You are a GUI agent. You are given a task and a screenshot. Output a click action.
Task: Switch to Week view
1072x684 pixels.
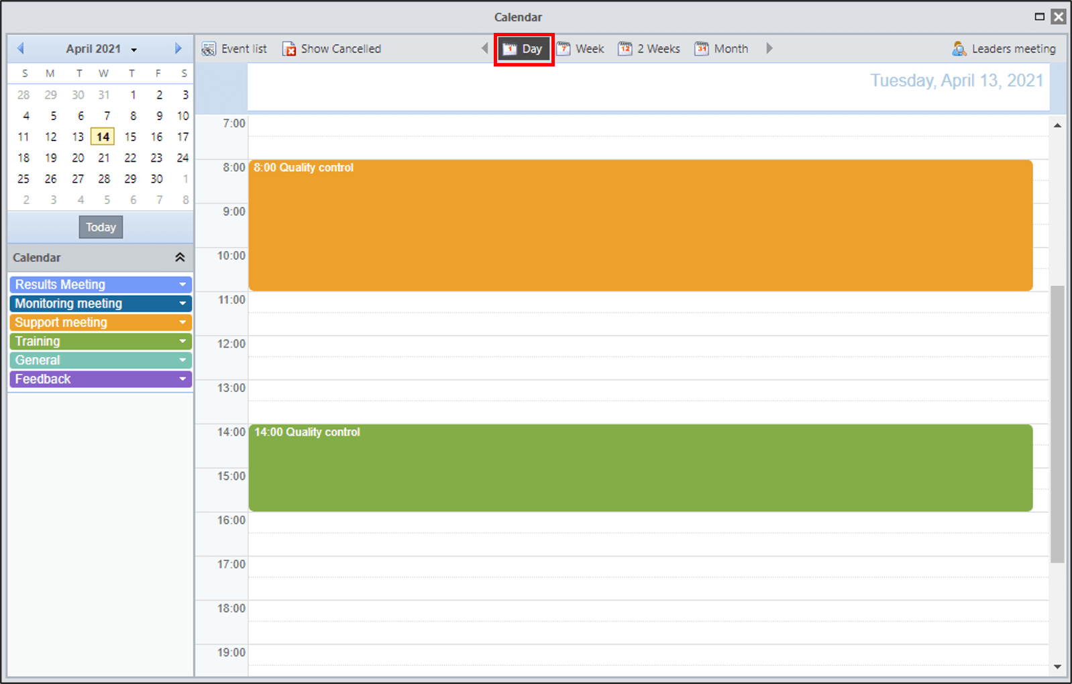[581, 49]
